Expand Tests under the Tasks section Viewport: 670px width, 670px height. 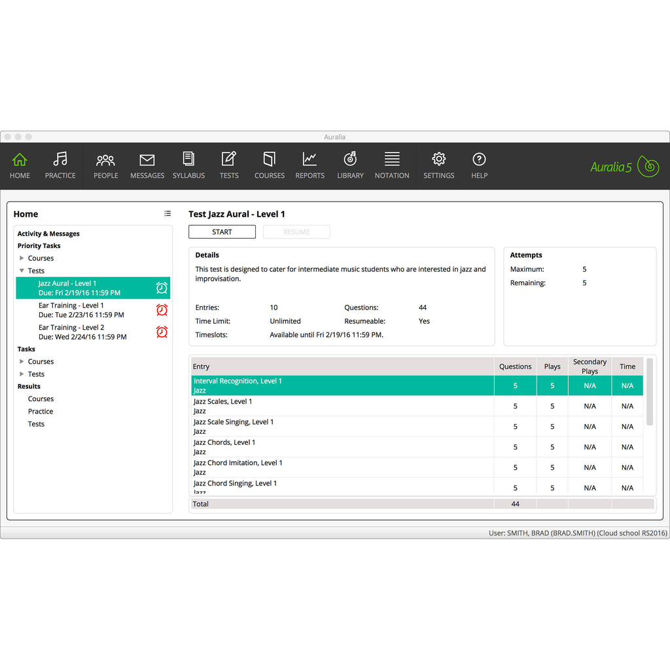(22, 374)
